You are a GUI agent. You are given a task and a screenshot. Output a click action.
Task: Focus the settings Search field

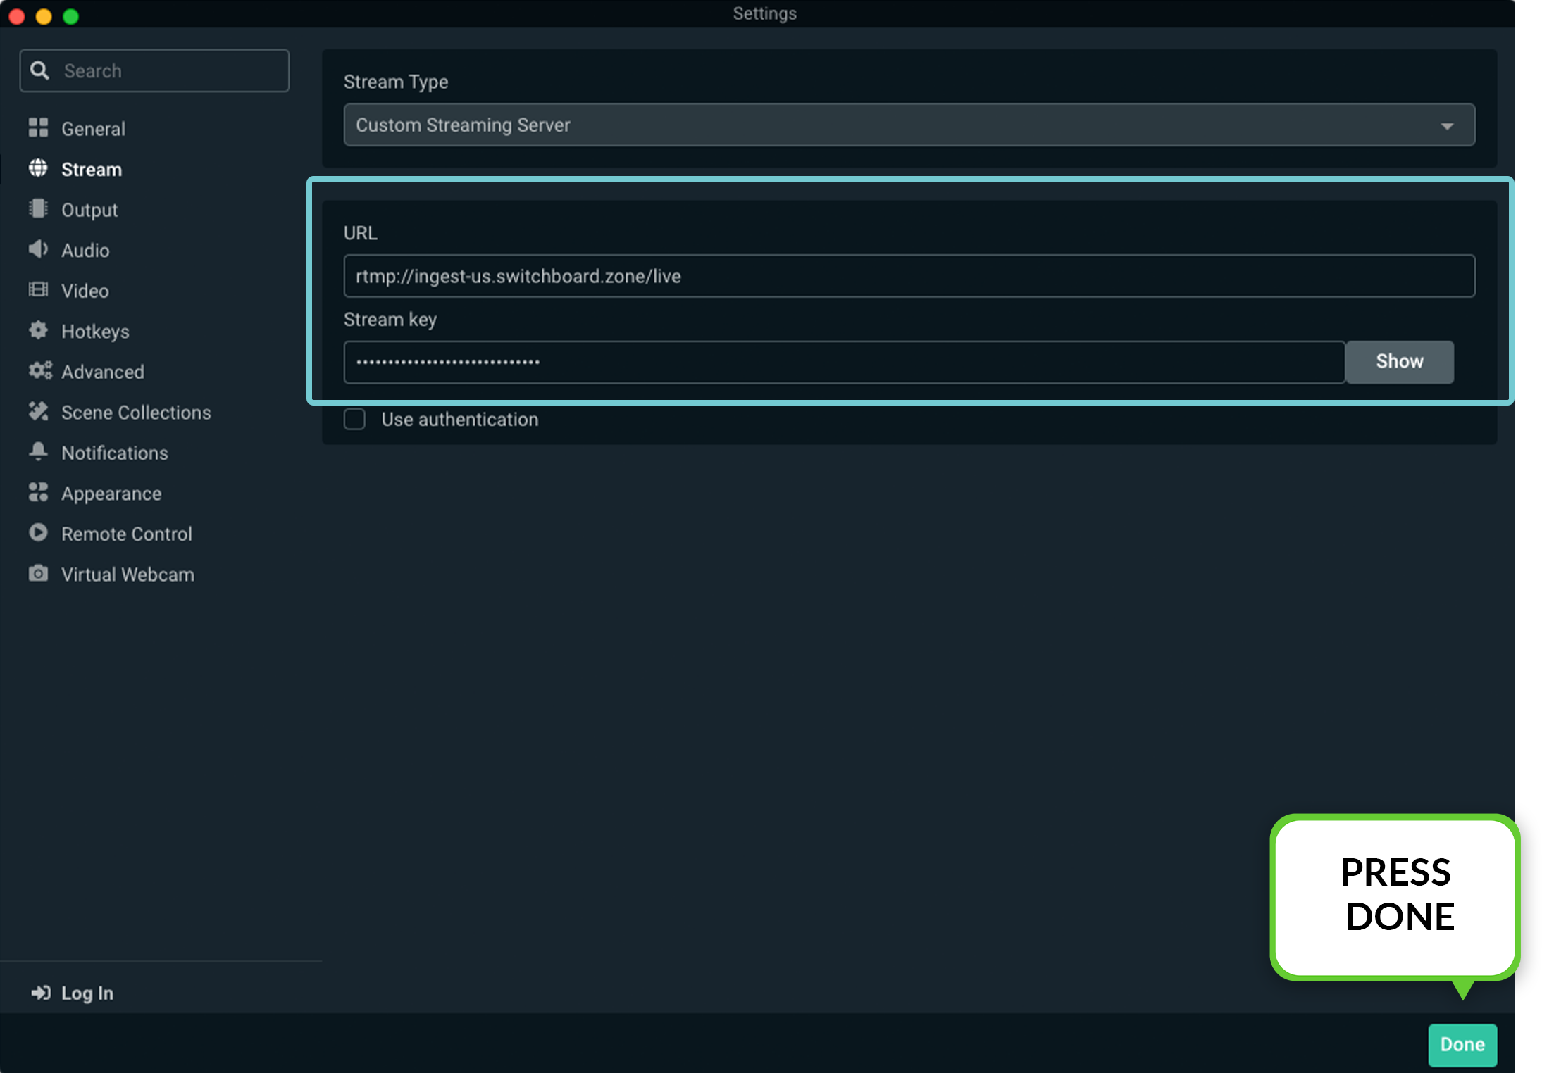click(x=154, y=70)
